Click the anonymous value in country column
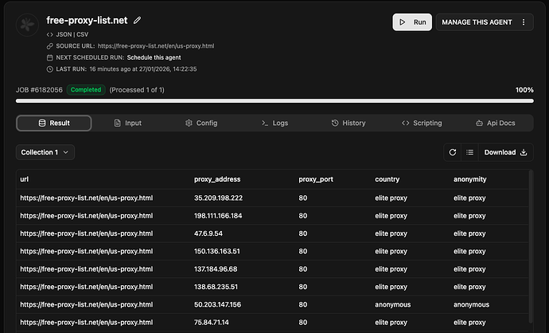The height and width of the screenshot is (333, 549). 392,304
